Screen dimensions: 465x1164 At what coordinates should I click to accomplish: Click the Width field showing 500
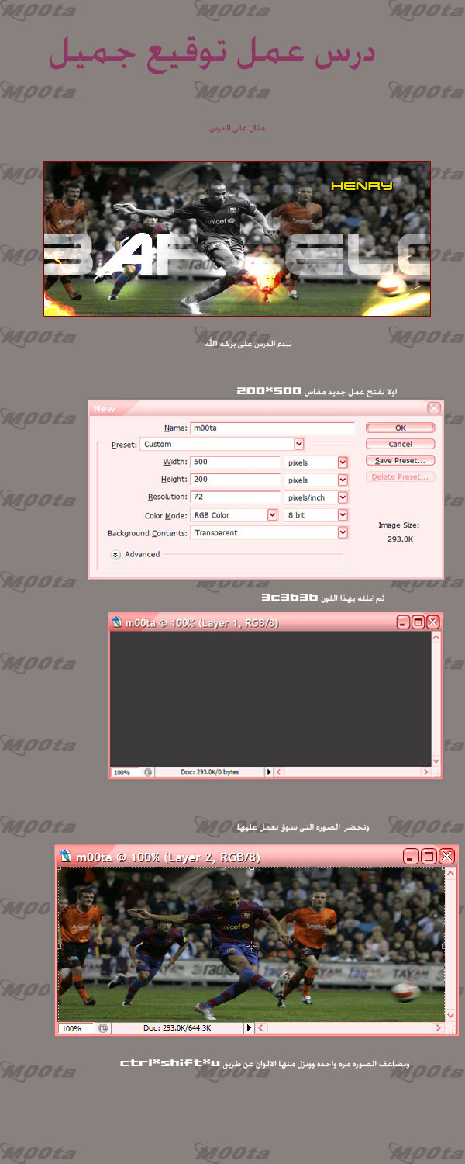[x=236, y=462]
